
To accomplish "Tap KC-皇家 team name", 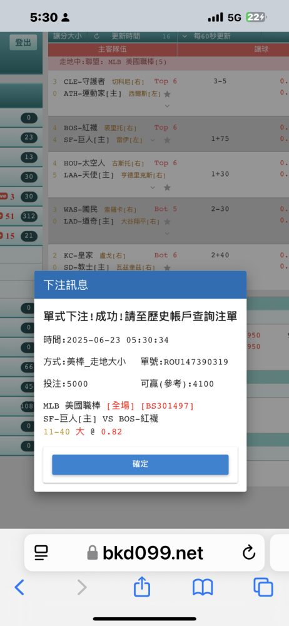I will coord(78,255).
